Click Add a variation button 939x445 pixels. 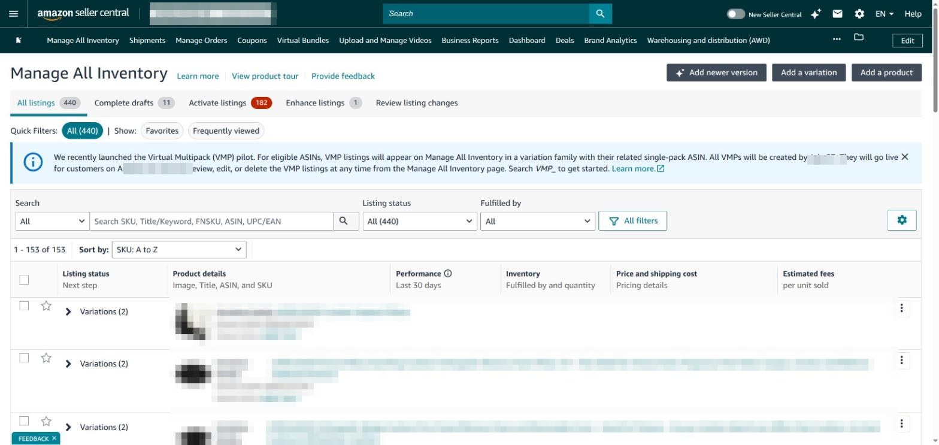pos(808,72)
